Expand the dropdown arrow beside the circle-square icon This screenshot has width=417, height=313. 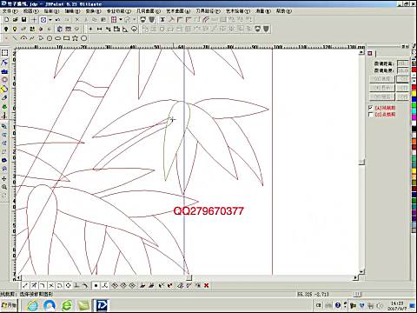50,20
